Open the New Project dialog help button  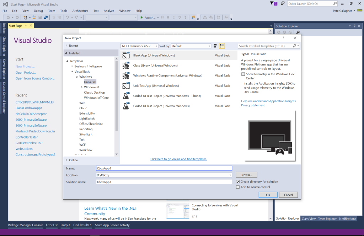(283, 38)
